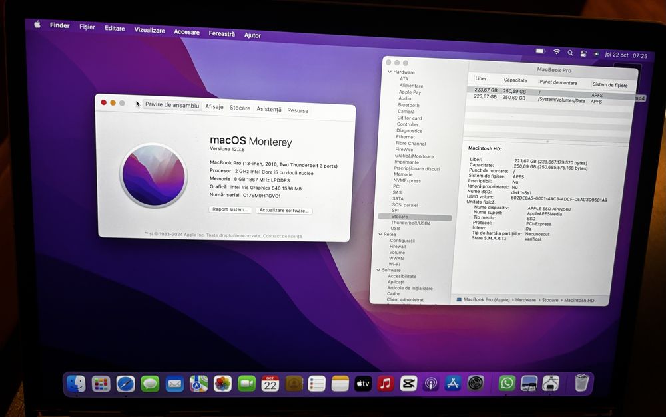Open WhatsApp from the Dock
This screenshot has width=666, height=417.
point(507,384)
